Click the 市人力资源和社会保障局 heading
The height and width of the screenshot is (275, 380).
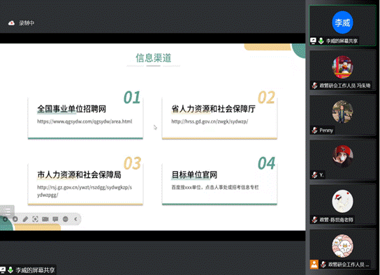pos(79,174)
